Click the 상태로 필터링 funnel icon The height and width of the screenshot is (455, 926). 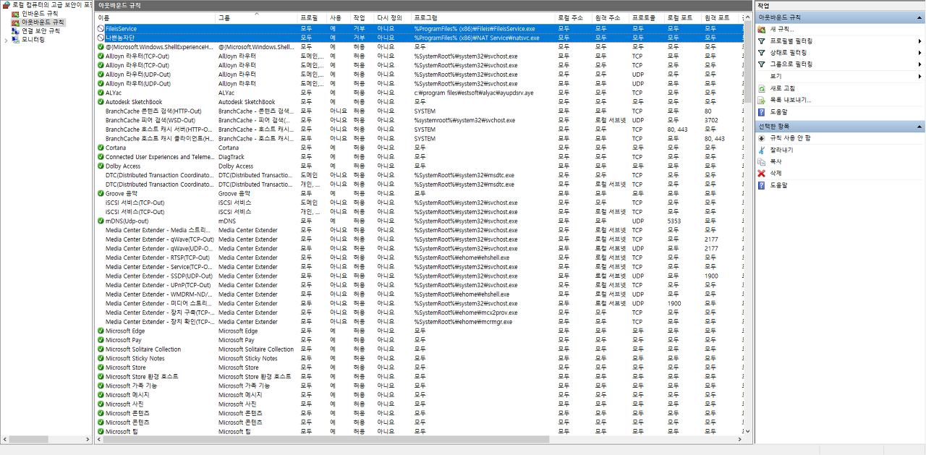point(761,53)
